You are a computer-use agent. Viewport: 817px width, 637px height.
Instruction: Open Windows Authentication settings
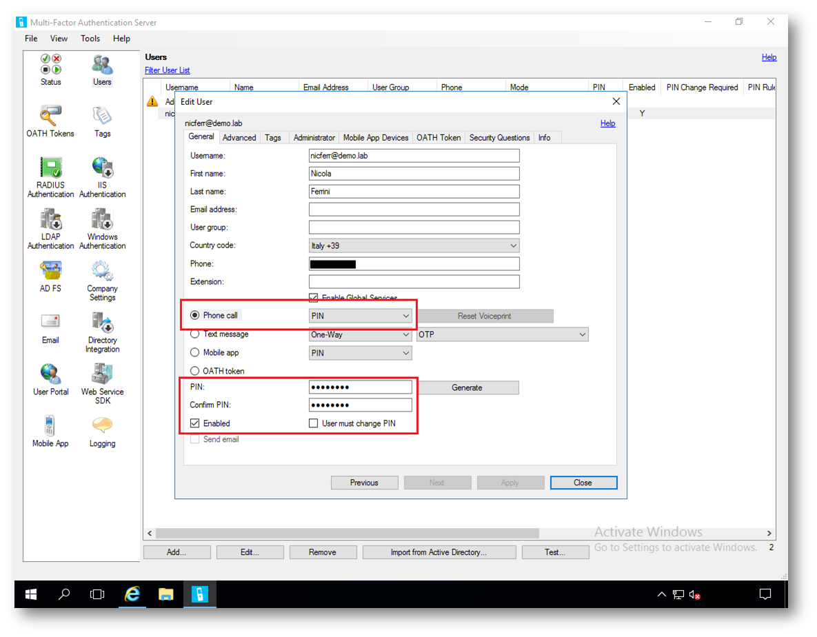pyautogui.click(x=102, y=229)
